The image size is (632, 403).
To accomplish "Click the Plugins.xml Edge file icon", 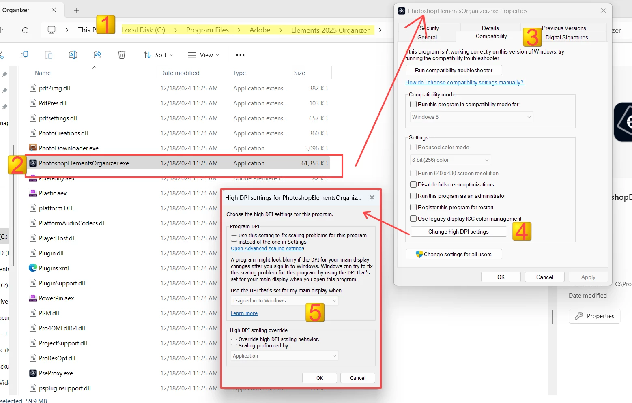I will [33, 268].
